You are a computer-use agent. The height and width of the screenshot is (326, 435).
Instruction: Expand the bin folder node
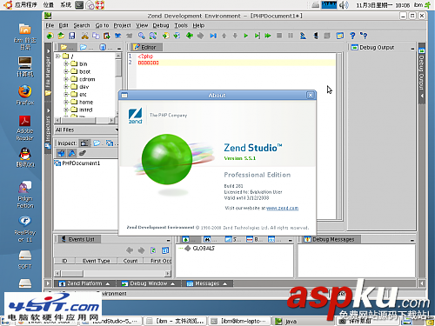[66, 63]
